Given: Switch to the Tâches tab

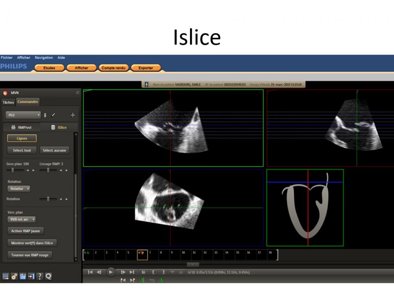Looking at the screenshot, I should 8,102.
